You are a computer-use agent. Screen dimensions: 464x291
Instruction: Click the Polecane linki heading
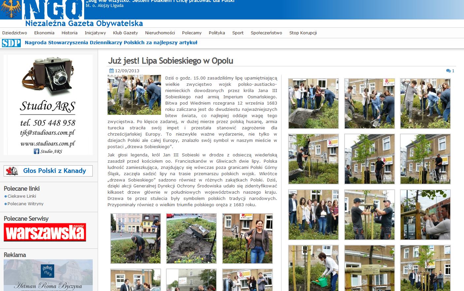[22, 188]
